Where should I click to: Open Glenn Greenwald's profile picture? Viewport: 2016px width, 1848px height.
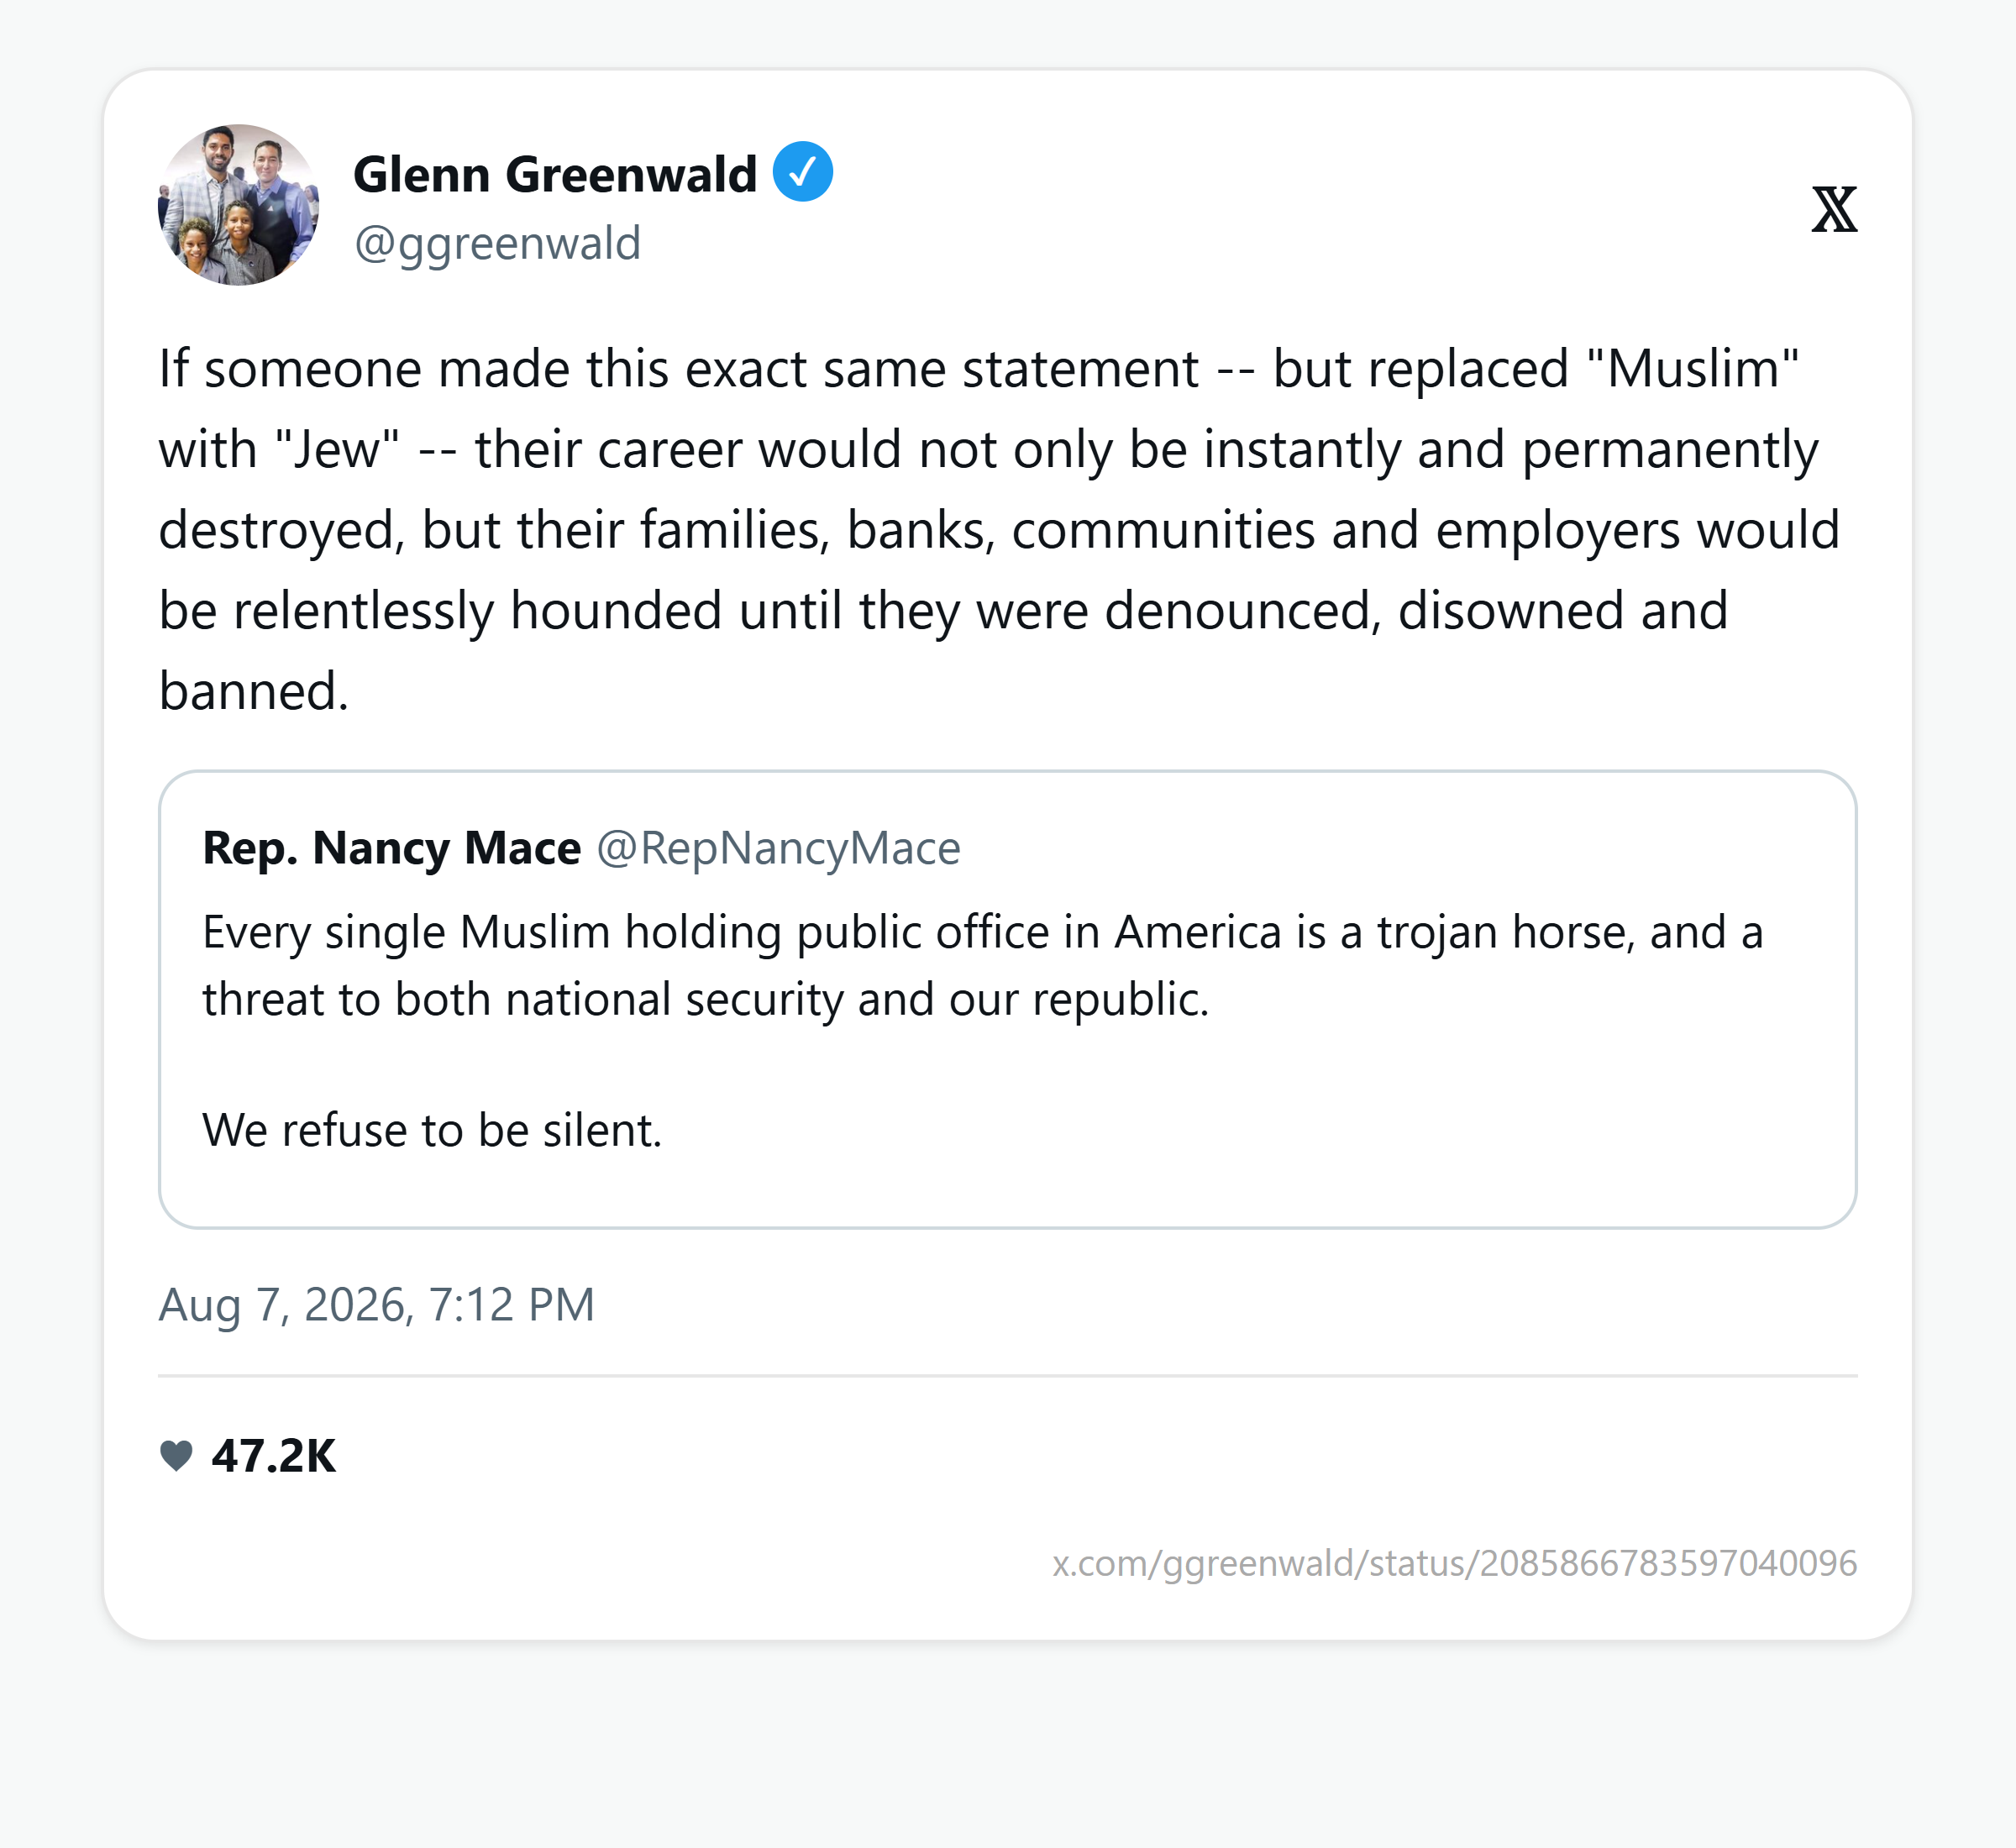[x=239, y=205]
